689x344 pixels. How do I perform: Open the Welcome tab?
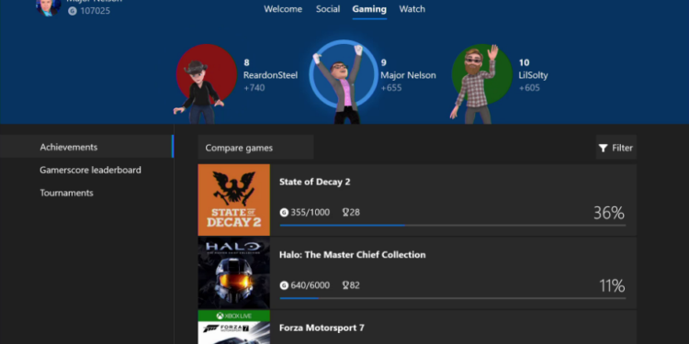point(283,9)
